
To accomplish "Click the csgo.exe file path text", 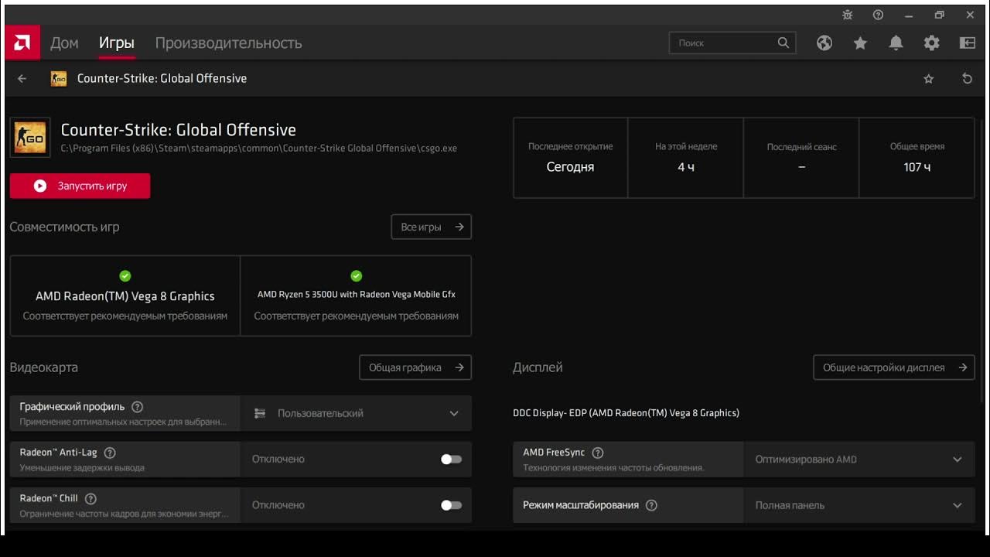I will tap(259, 149).
